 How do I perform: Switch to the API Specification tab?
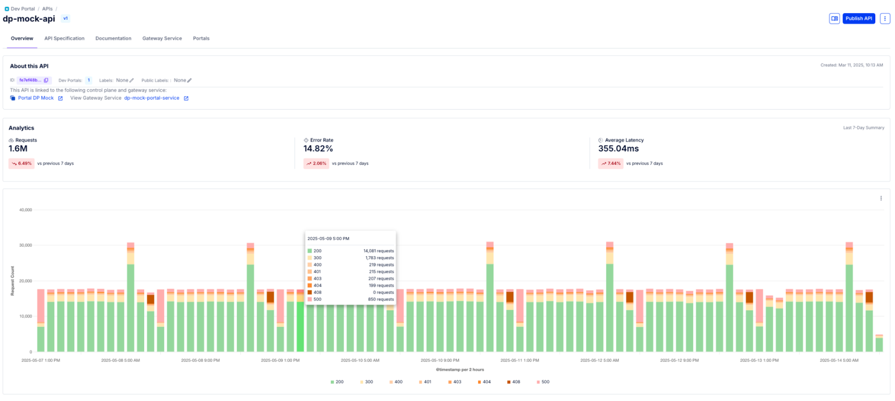64,38
